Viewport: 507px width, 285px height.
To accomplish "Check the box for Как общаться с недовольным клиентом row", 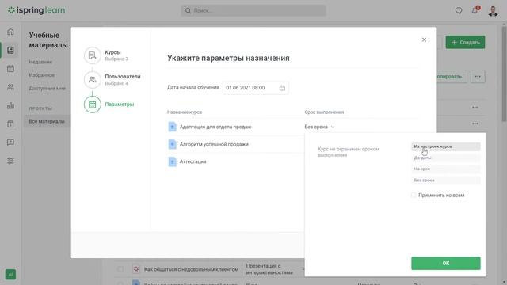I will pyautogui.click(x=120, y=269).
